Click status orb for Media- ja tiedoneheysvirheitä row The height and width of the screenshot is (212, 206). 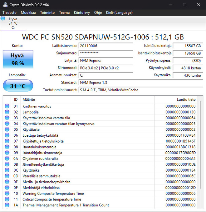coord(7,182)
